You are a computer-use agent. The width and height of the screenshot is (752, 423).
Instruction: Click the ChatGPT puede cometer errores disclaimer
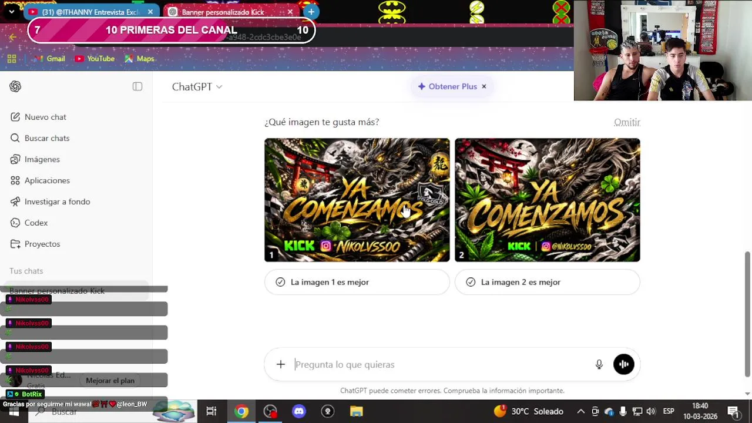[452, 391]
